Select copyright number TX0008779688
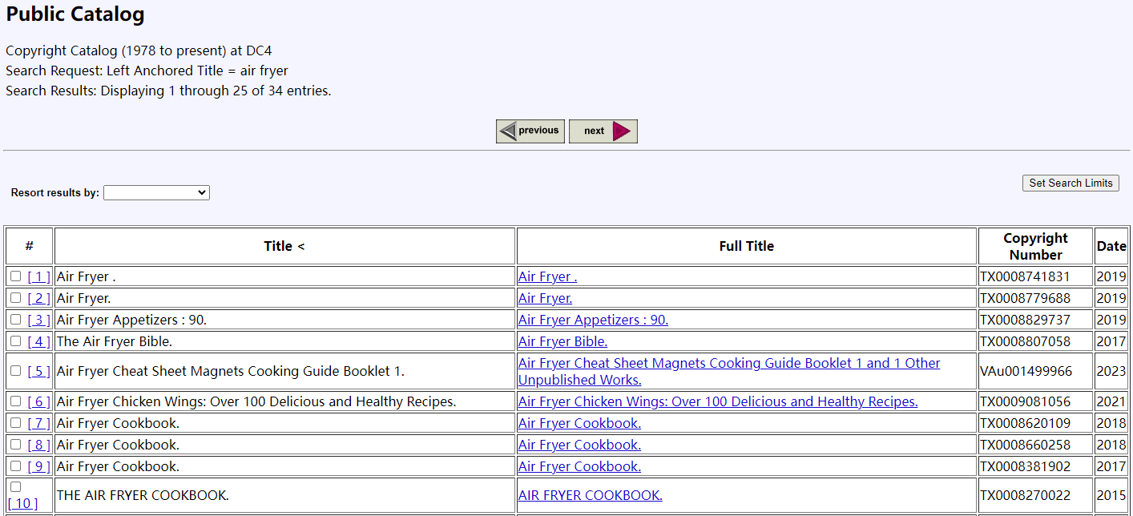This screenshot has width=1133, height=516. pyautogui.click(x=1025, y=298)
